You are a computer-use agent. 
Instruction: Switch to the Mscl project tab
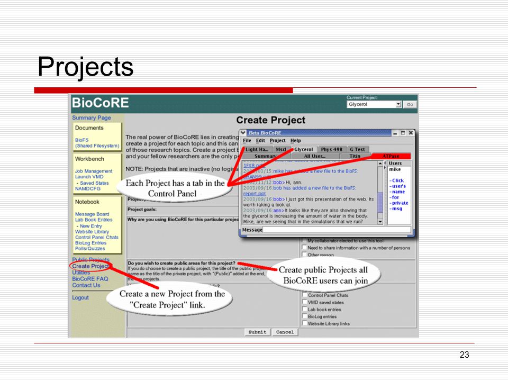click(x=281, y=149)
